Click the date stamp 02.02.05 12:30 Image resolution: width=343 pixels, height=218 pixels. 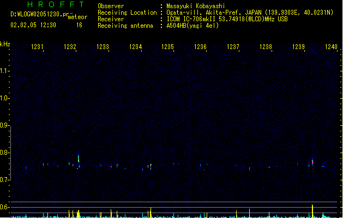[33, 25]
